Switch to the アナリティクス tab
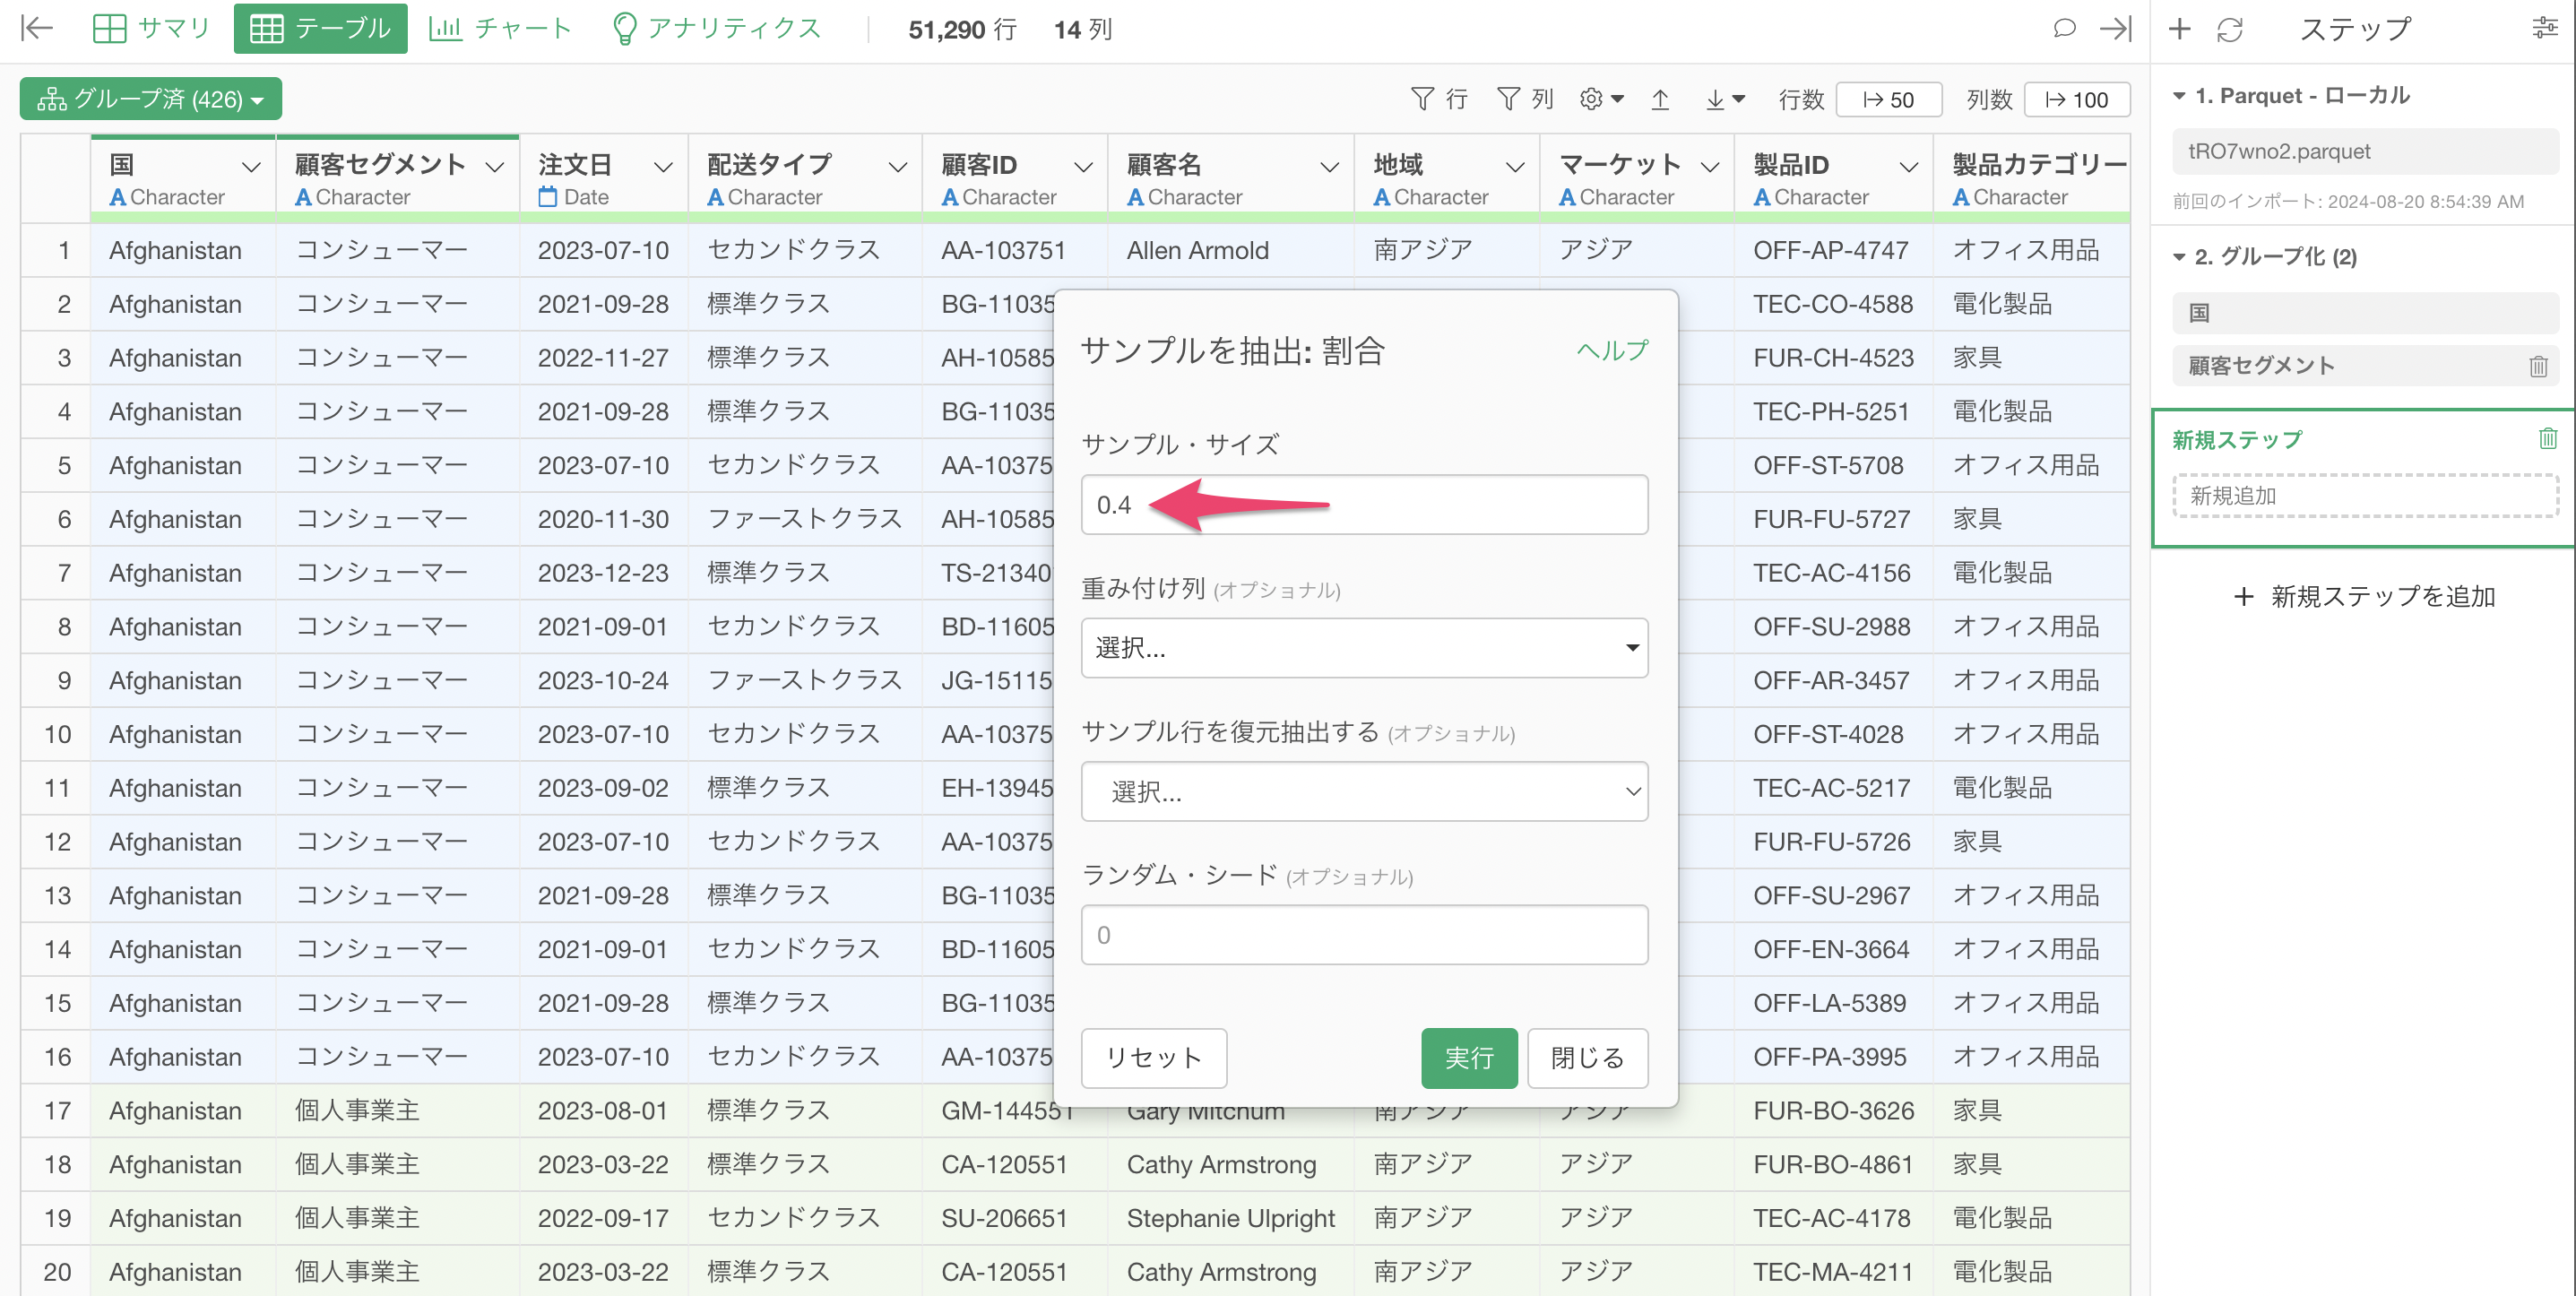This screenshot has height=1296, width=2576. [x=716, y=28]
